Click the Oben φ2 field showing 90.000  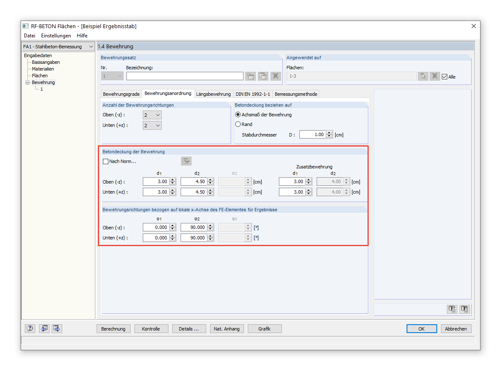coord(194,227)
